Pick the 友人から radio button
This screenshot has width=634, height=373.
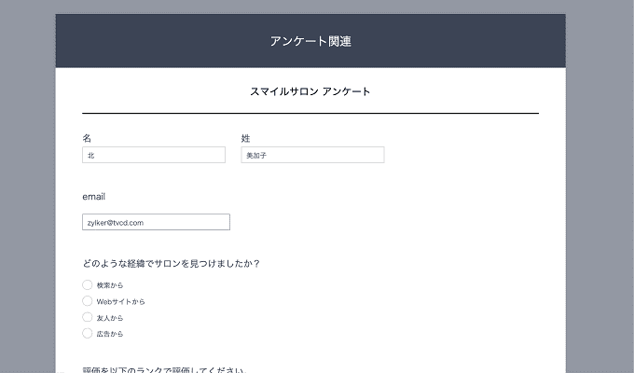[x=88, y=317]
